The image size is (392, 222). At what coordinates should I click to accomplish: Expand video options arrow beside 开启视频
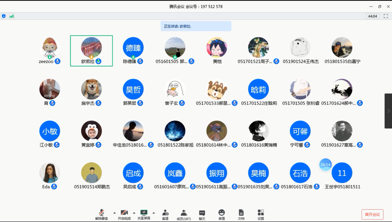[134, 213]
